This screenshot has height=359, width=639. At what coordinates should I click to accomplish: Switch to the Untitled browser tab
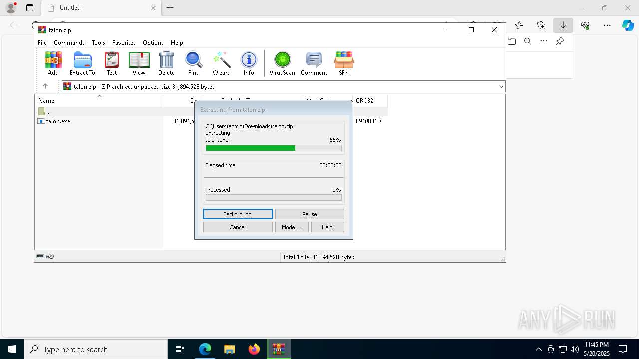tap(101, 8)
